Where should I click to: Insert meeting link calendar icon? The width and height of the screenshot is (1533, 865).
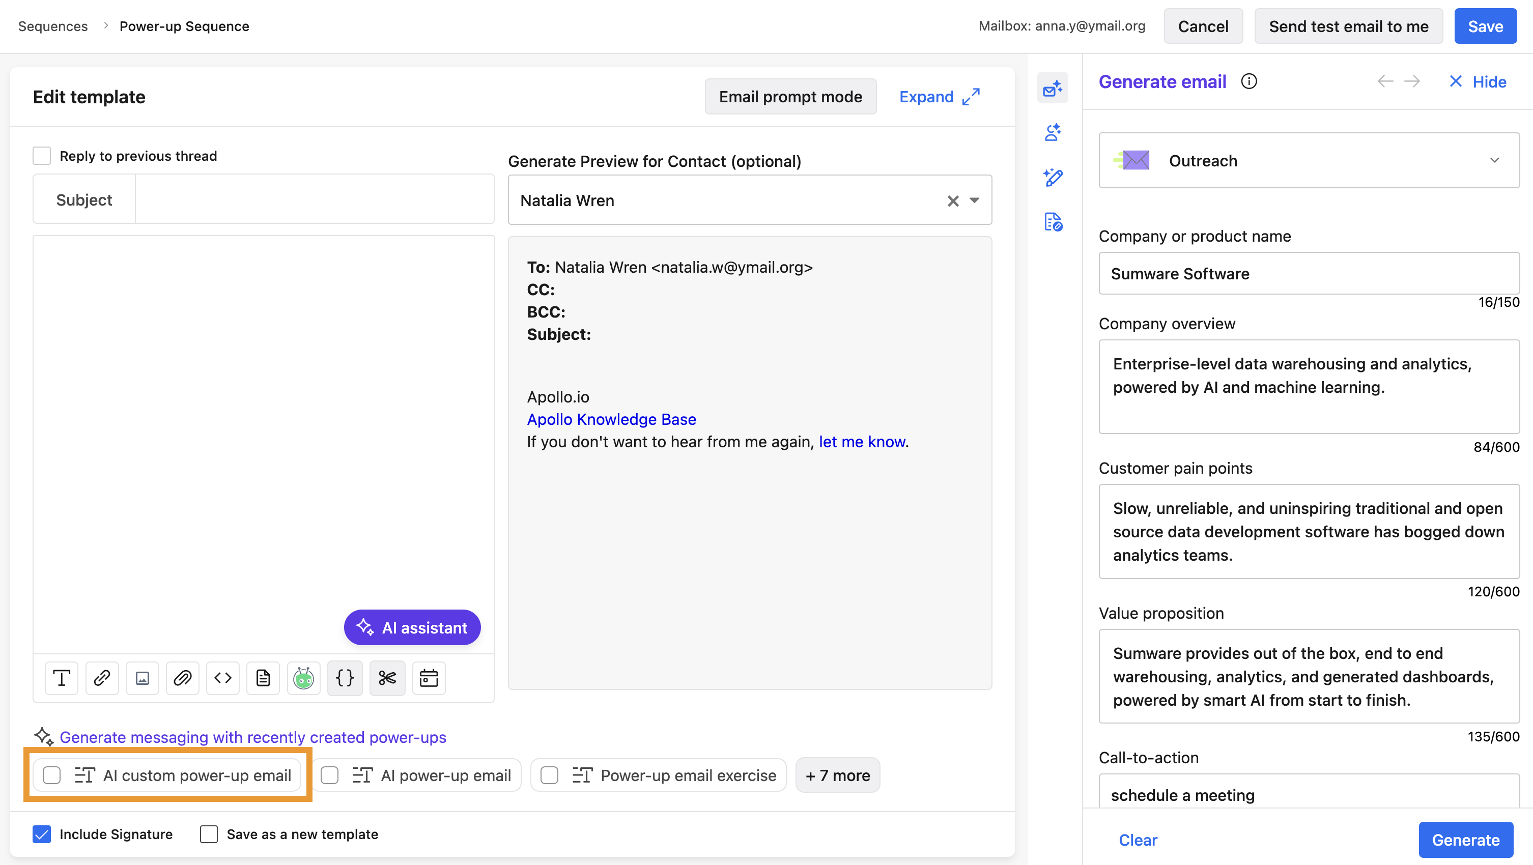tap(429, 678)
